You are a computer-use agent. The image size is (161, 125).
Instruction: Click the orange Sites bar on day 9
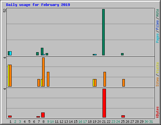tap(48, 79)
